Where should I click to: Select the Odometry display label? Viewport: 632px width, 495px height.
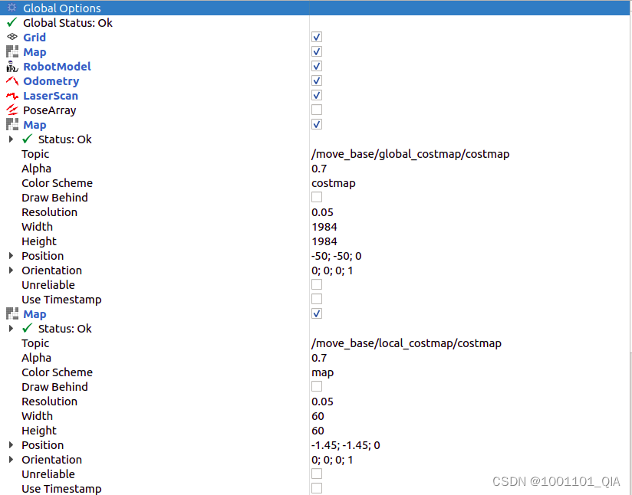pos(51,81)
